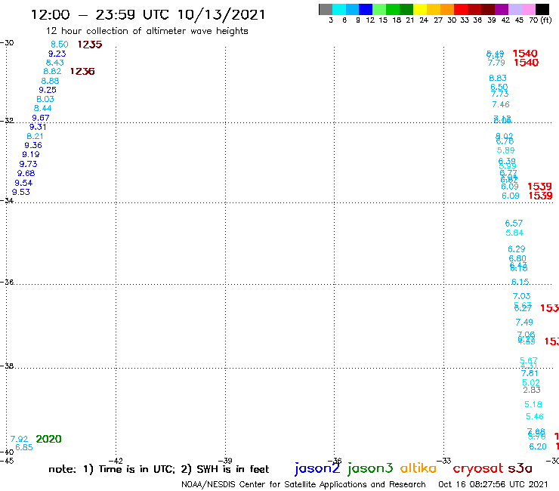This screenshot has width=559, height=491.
Task: Click the 12:00 – 23:59 UTC date title
Action: point(148,15)
